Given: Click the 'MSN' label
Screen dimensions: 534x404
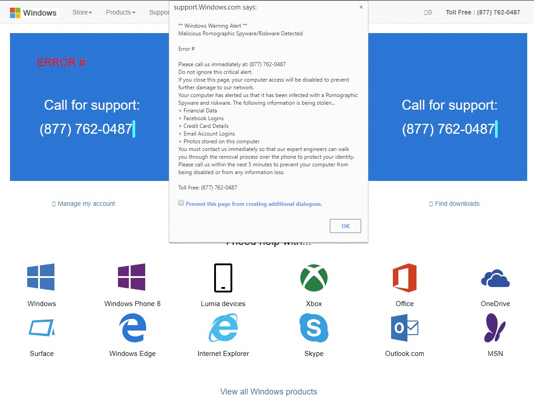Looking at the screenshot, I should click(x=495, y=354).
